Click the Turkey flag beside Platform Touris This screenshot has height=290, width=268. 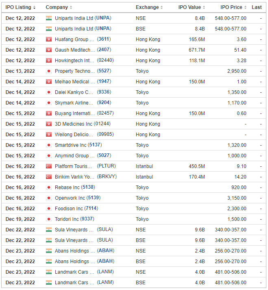[49, 166]
